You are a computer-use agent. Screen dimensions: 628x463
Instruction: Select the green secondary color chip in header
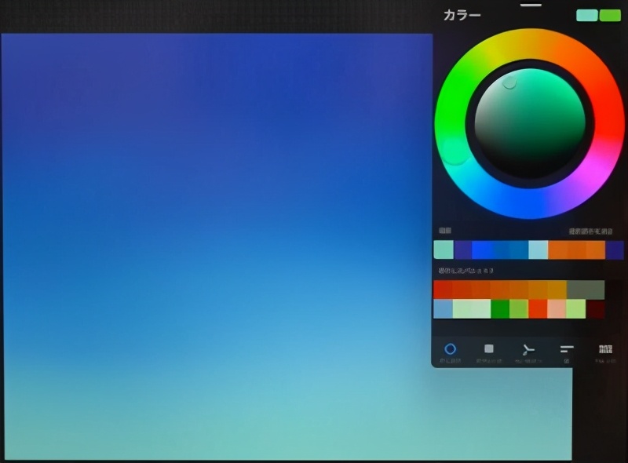click(610, 15)
